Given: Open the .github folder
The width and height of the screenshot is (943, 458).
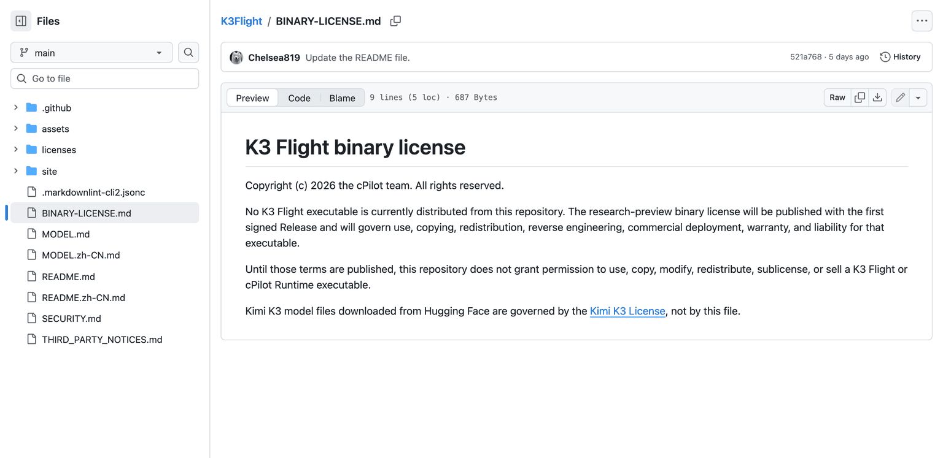Looking at the screenshot, I should click(56, 108).
